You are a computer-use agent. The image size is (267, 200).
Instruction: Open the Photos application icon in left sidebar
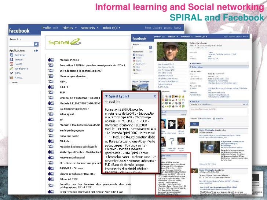[x=11, y=78]
